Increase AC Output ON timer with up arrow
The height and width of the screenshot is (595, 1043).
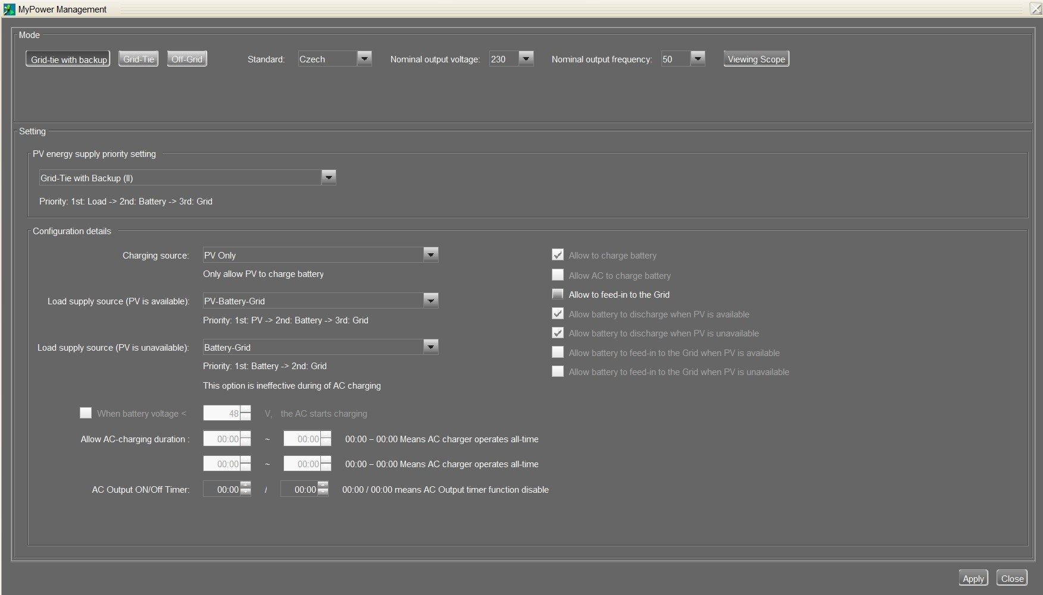point(245,486)
